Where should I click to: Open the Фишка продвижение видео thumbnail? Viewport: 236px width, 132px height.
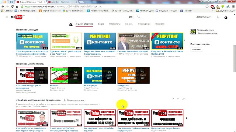pyautogui.click(x=167, y=118)
